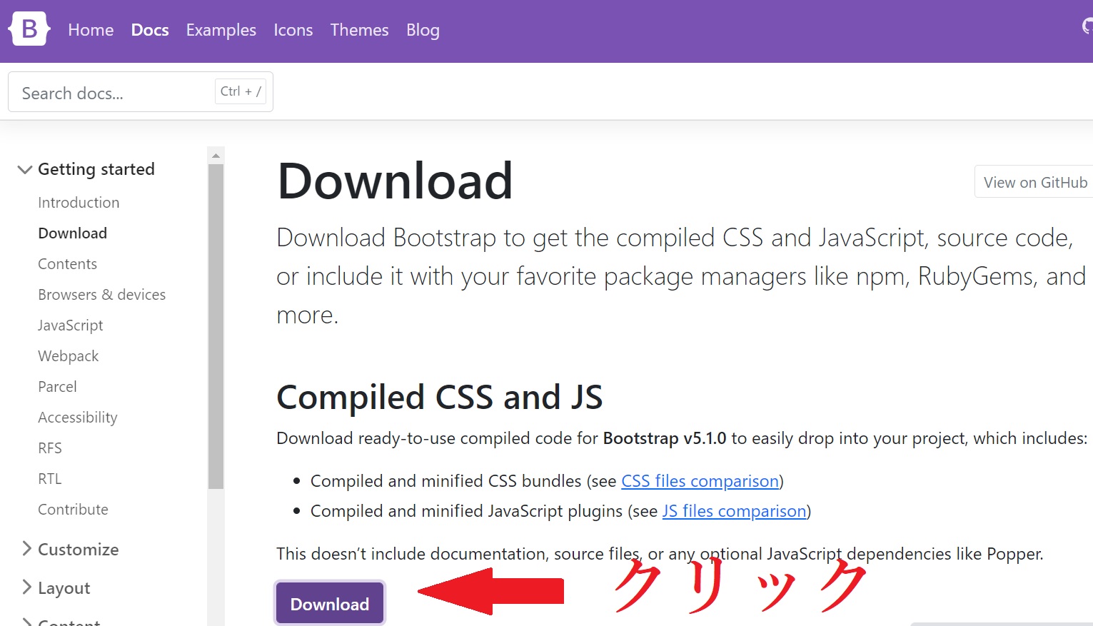Collapse the Getting started section
Image resolution: width=1093 pixels, height=626 pixels.
pos(86,169)
